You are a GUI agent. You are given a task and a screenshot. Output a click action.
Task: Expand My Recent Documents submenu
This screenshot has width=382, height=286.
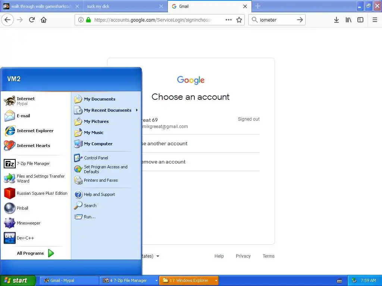click(106, 110)
